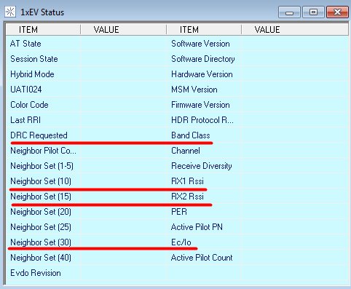Click the second VALUE column header
The height and width of the screenshot is (289, 351).
tap(295, 30)
